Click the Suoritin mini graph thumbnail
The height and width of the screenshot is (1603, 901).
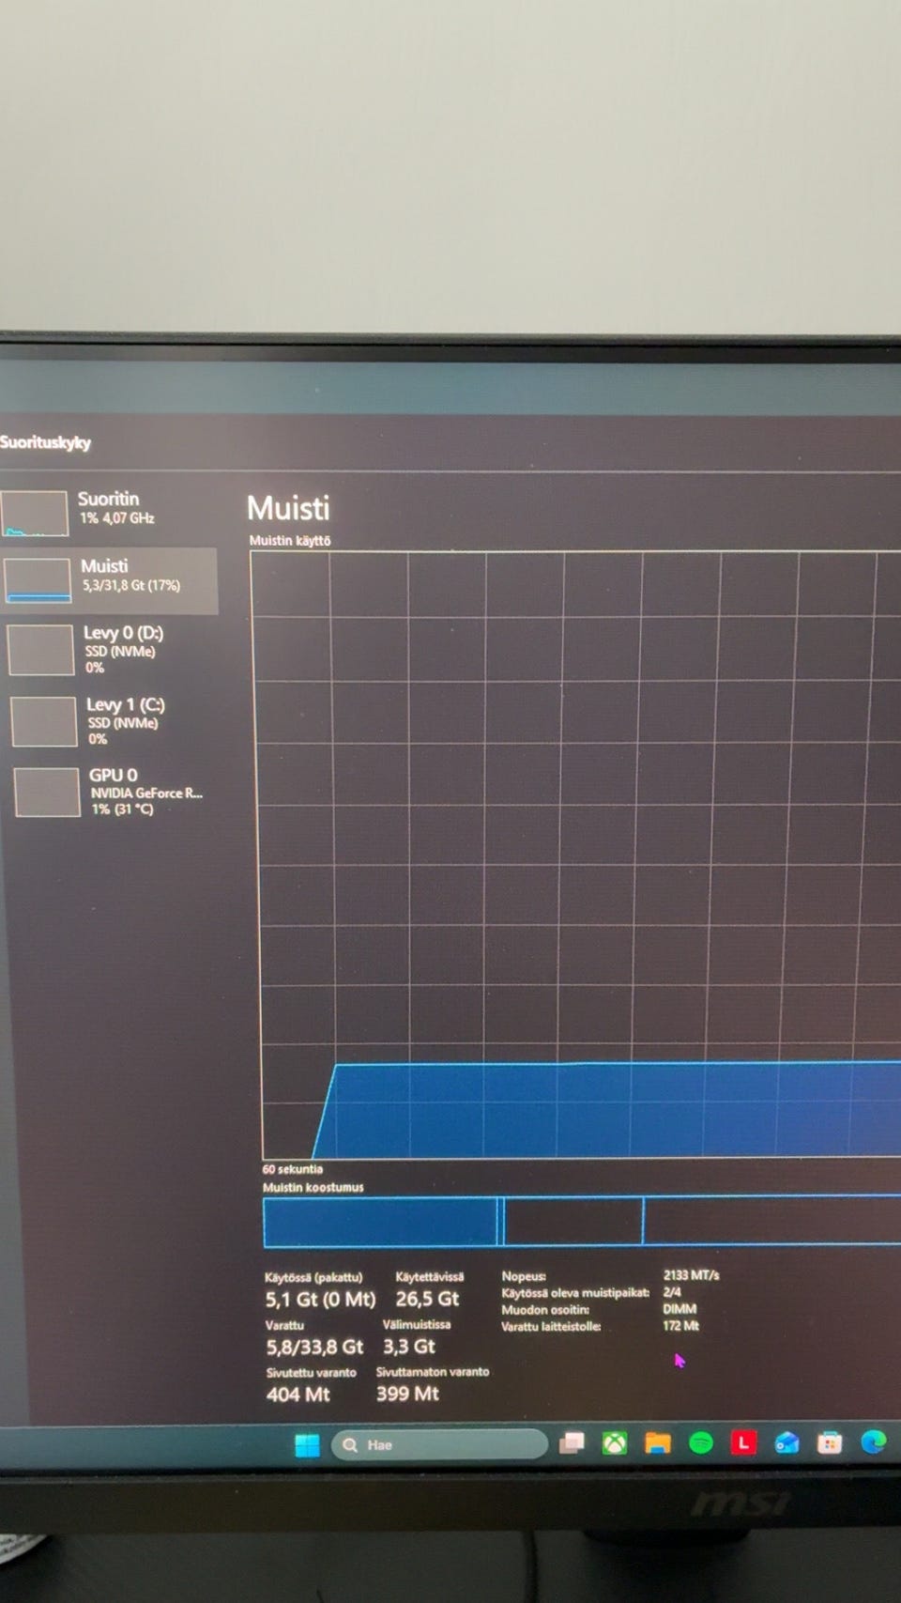pos(35,514)
